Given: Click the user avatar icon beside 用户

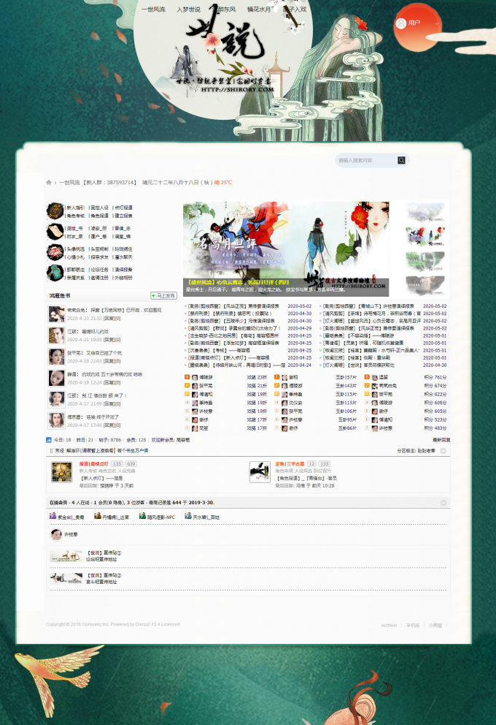Looking at the screenshot, I should click(401, 23).
